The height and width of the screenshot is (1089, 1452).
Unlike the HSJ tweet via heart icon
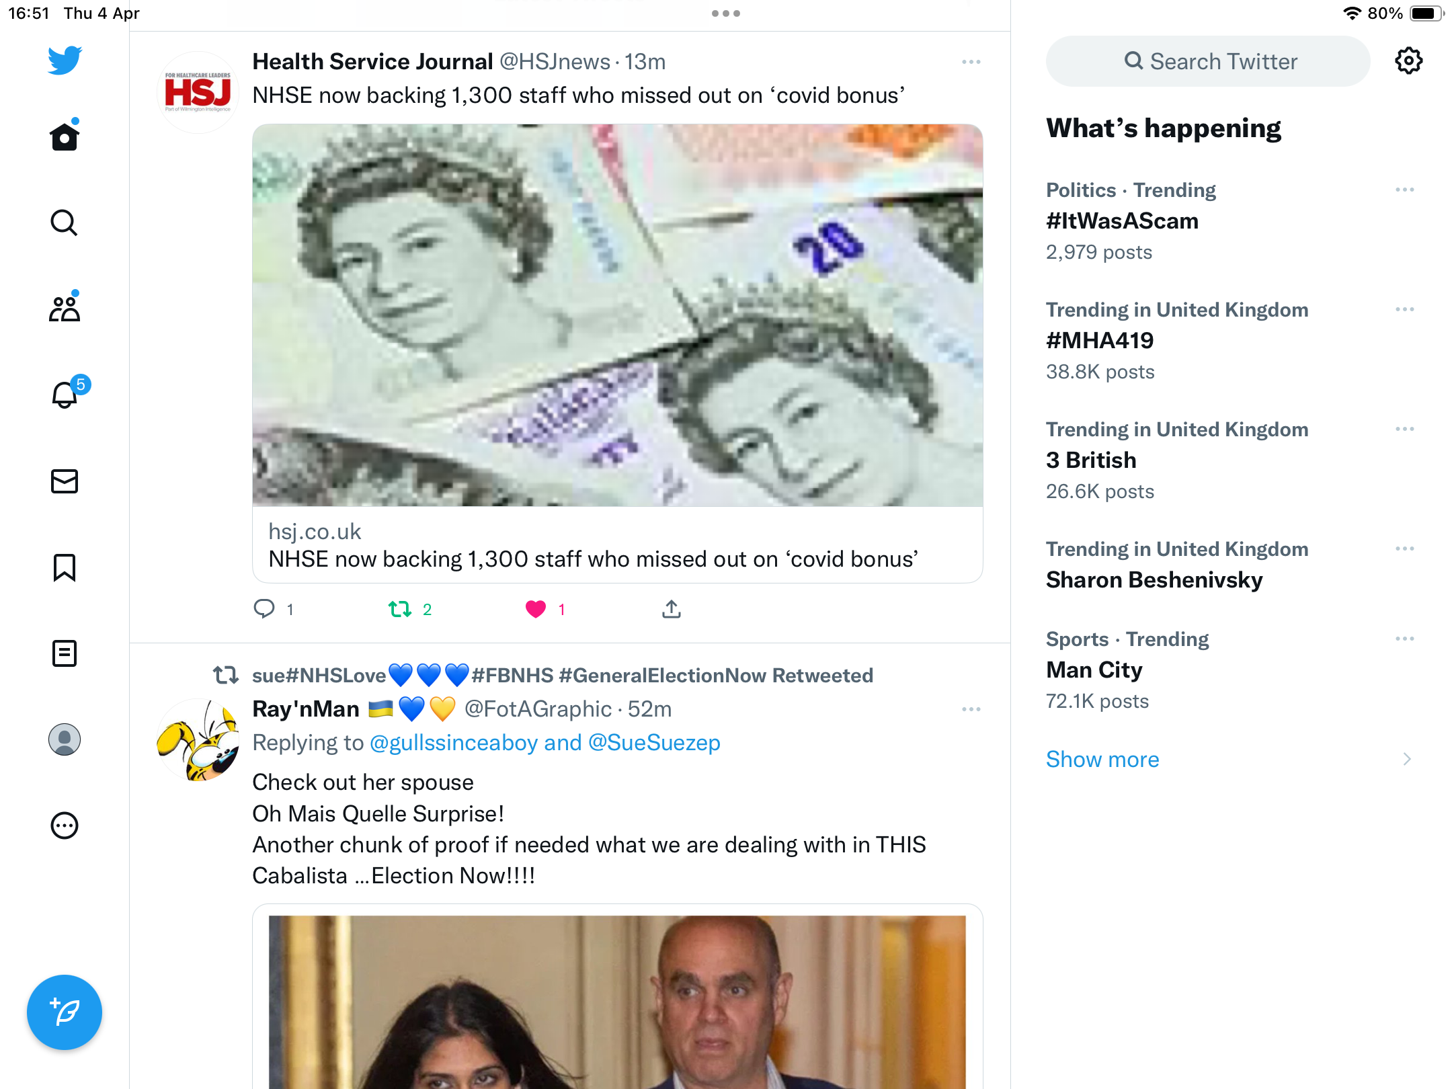[x=536, y=609]
